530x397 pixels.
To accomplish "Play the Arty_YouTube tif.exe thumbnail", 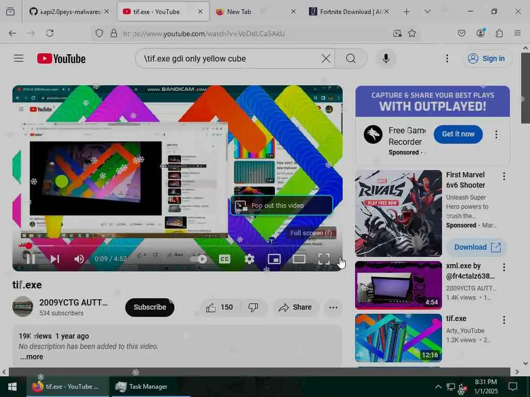I will click(x=398, y=338).
